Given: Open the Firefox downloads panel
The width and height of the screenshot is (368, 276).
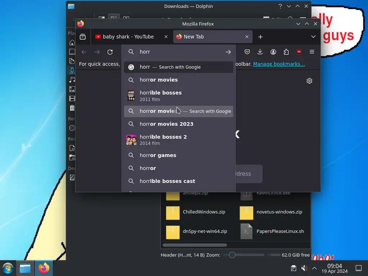Looking at the screenshot, I should (260, 52).
